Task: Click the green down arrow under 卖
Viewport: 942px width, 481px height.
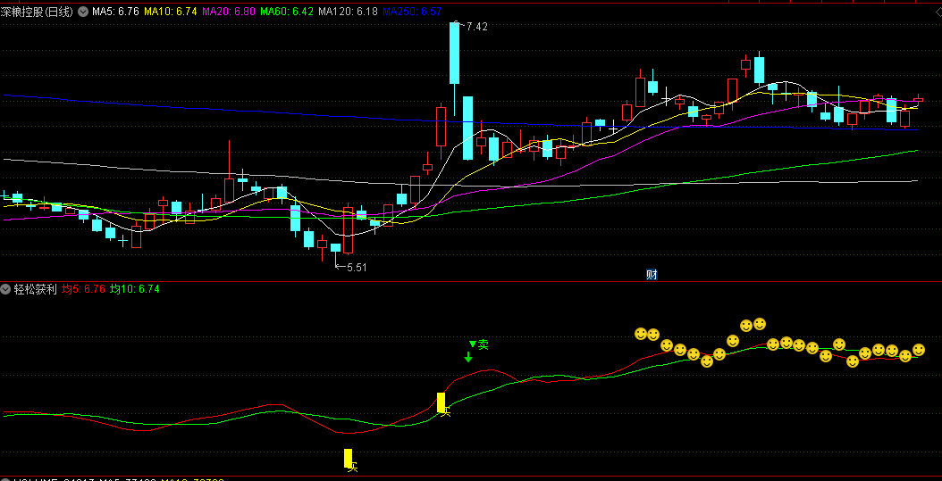Action: coord(468,357)
